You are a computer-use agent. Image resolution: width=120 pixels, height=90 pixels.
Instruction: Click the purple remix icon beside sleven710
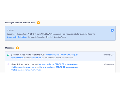[8, 64]
